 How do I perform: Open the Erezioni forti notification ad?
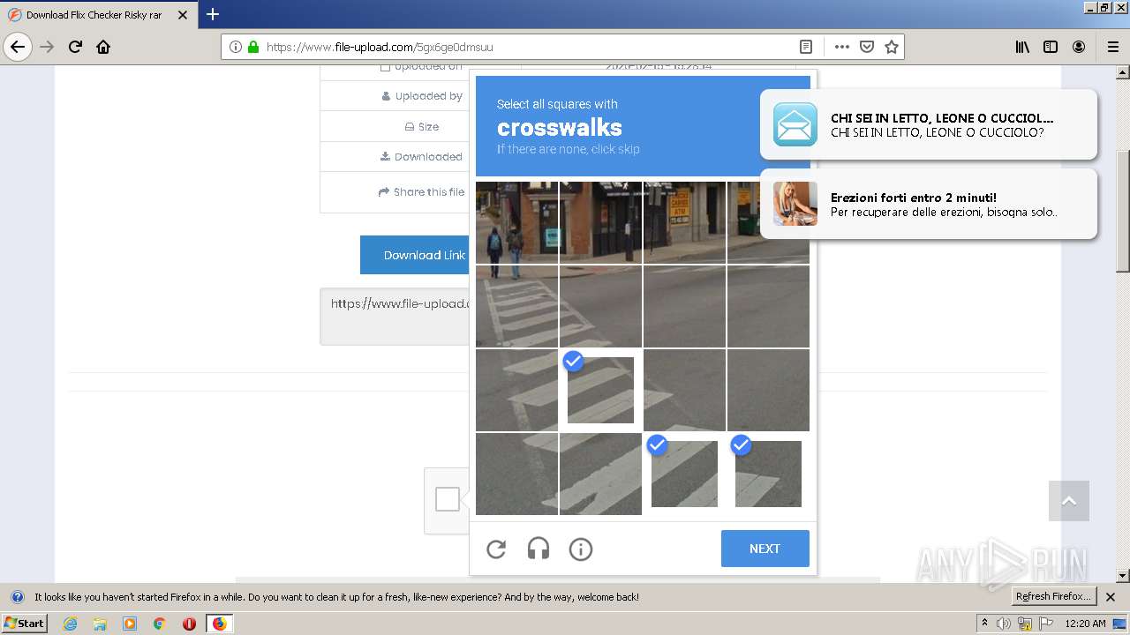point(929,204)
